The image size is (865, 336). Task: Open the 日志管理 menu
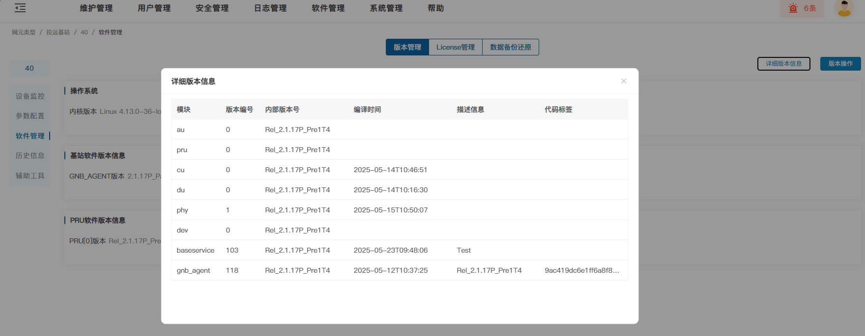[270, 8]
